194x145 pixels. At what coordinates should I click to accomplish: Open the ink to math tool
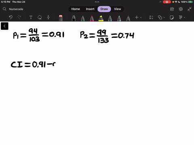(x=151, y=17)
